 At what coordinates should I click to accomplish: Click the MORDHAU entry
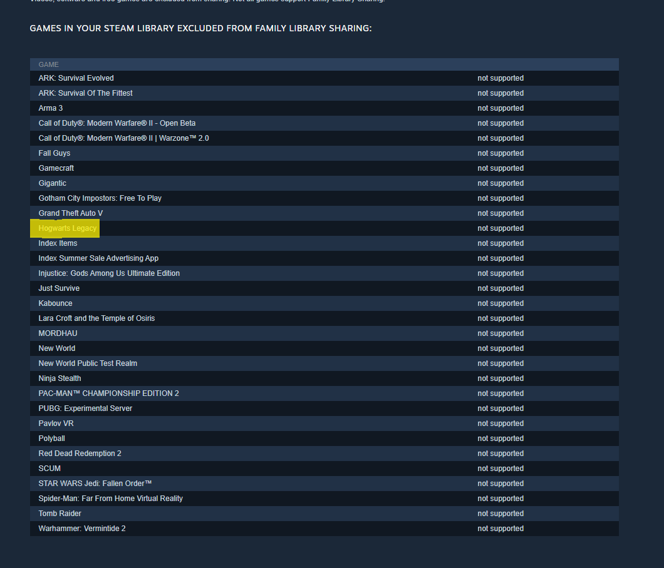(x=58, y=333)
